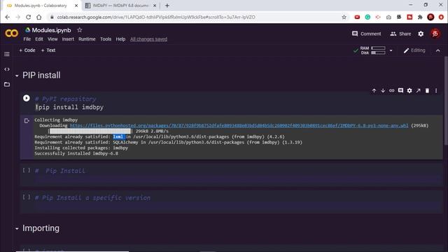Open Colab settings gear in header
The height and width of the screenshot is (252, 448).
[x=421, y=34]
